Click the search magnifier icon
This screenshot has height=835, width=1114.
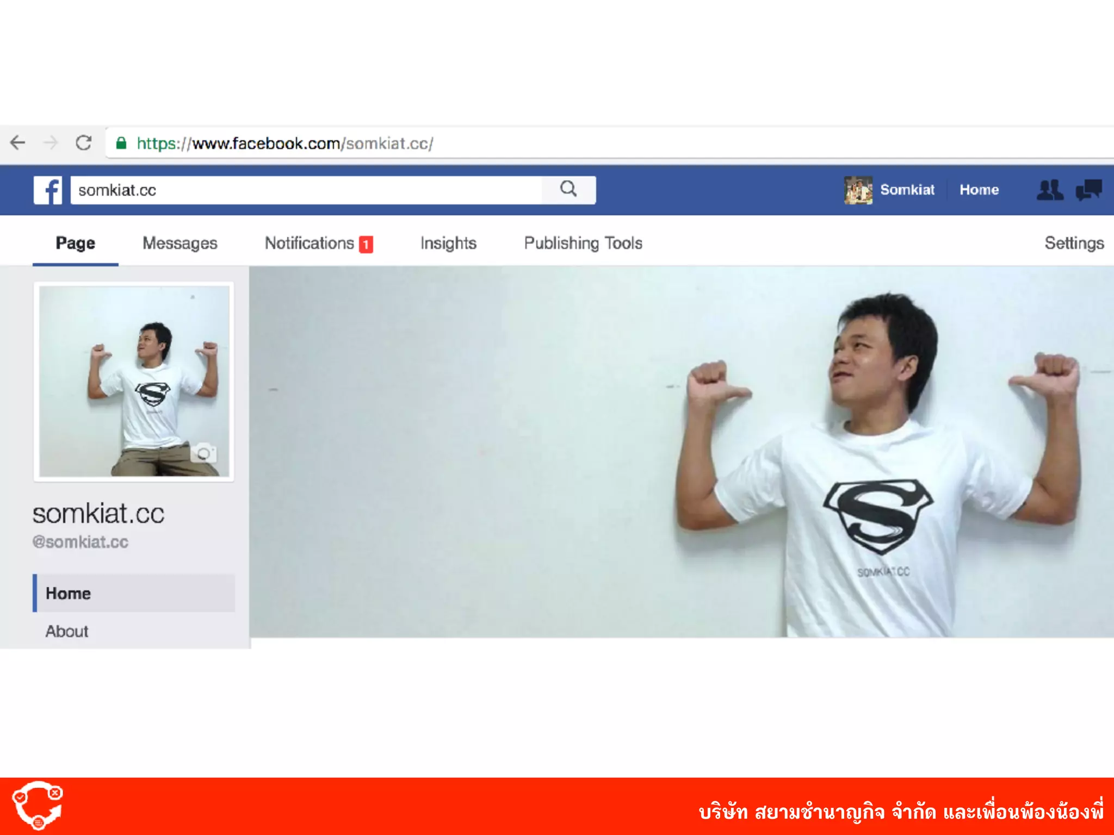click(568, 189)
